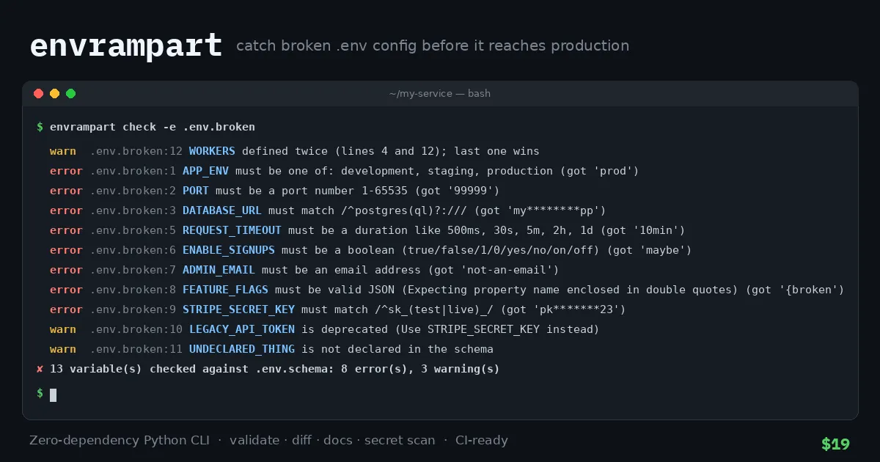This screenshot has width=880, height=462.
Task: Click the text "(got '{broken')"
Action: (795, 290)
